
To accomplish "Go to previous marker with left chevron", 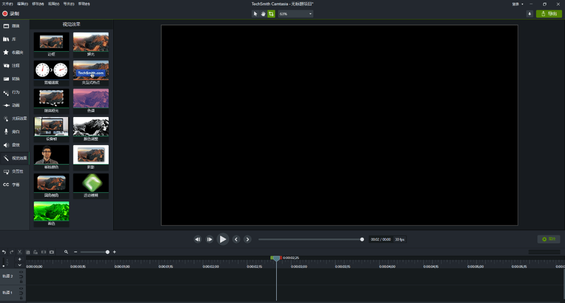I will click(236, 239).
